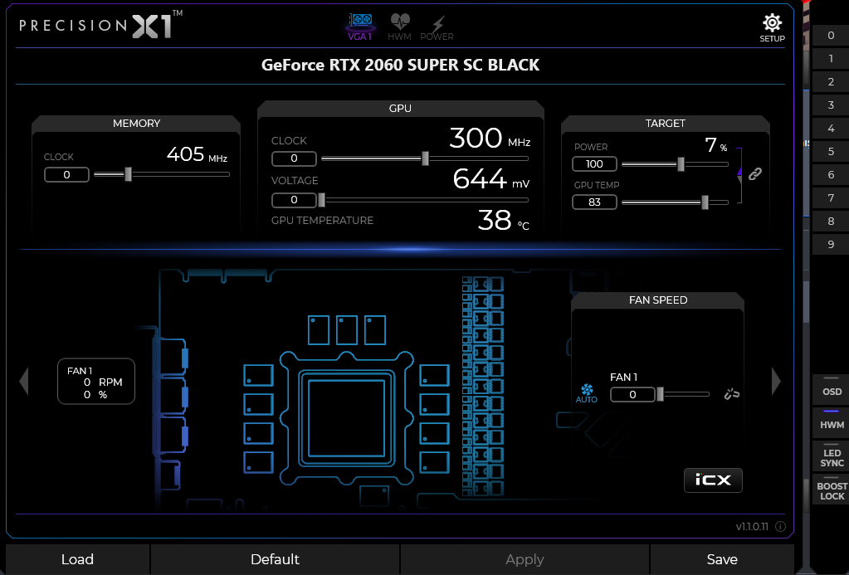Open the HWM hardware monitor tab
This screenshot has height=575, width=849.
pos(399,27)
